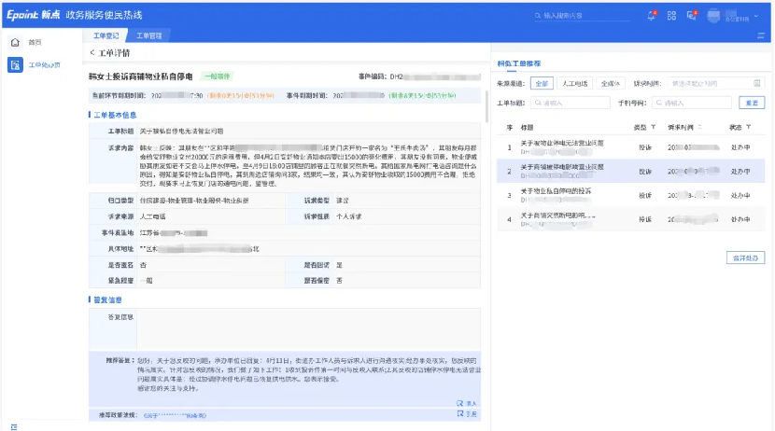775x431 pixels.
Task: Click the 工单基本信息 section heading
Action: [115, 115]
